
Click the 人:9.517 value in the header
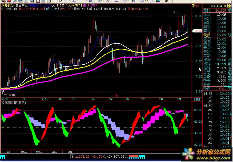click(75, 5)
